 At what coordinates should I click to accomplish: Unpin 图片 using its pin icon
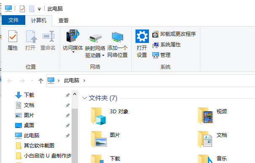(x=68, y=115)
